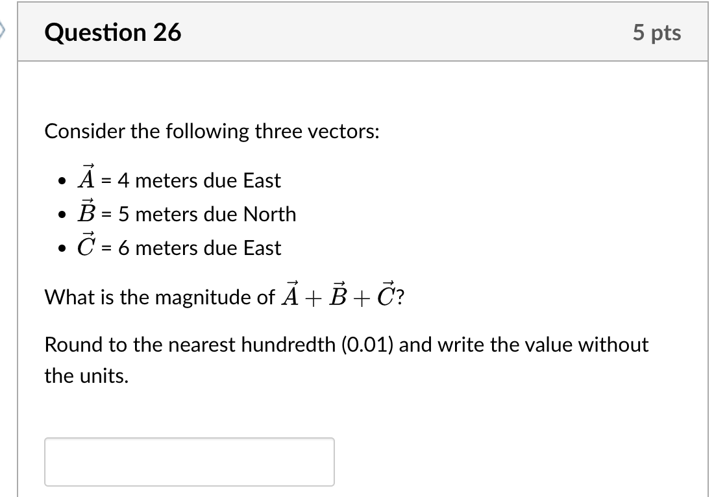Click the border of the answer box
727x497 pixels.
click(x=188, y=439)
